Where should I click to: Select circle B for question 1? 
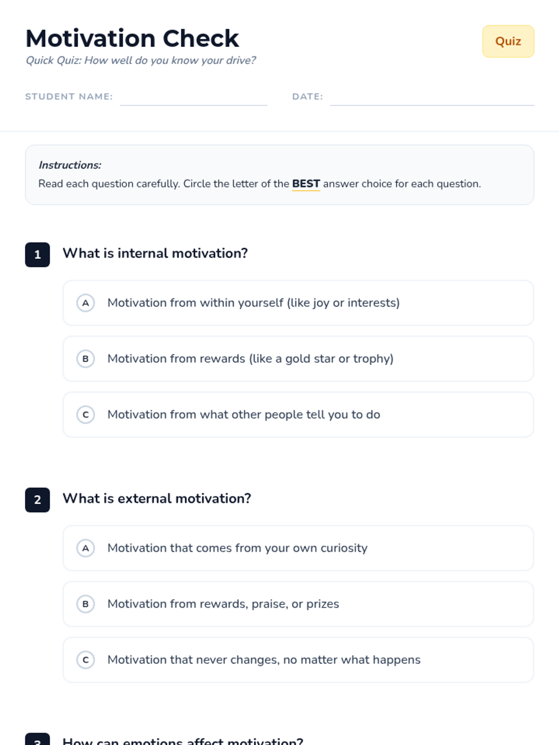(x=86, y=359)
